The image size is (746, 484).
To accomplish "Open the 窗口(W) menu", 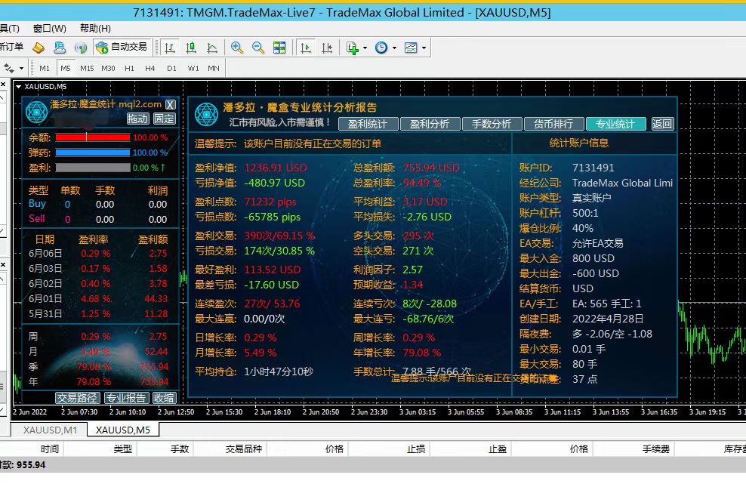I will pyautogui.click(x=50, y=29).
